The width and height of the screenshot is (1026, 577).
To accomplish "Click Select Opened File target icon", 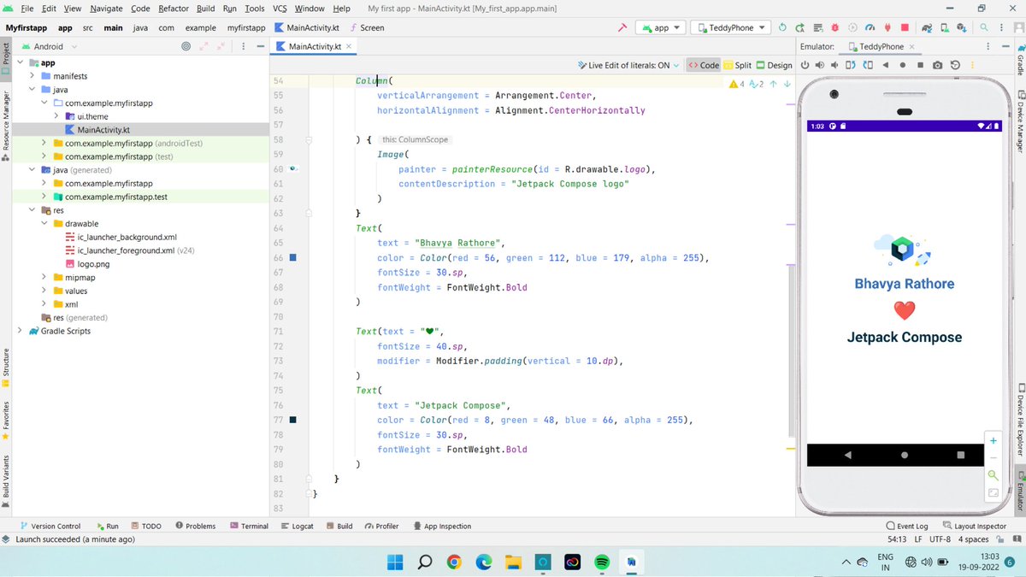I will click(x=186, y=46).
